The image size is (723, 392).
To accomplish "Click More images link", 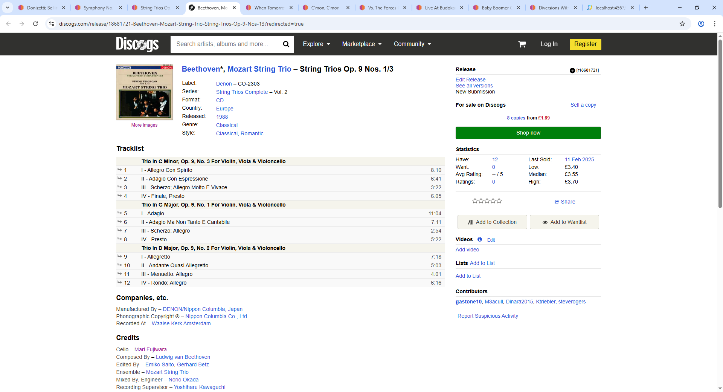I will 144,125.
